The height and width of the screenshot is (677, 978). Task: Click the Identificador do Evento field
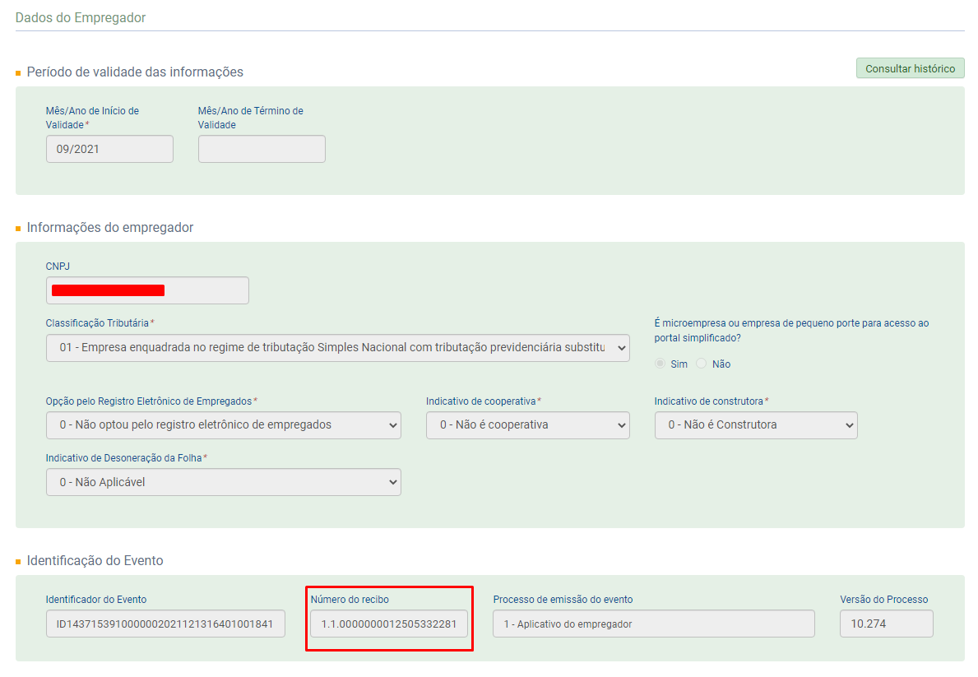point(165,624)
